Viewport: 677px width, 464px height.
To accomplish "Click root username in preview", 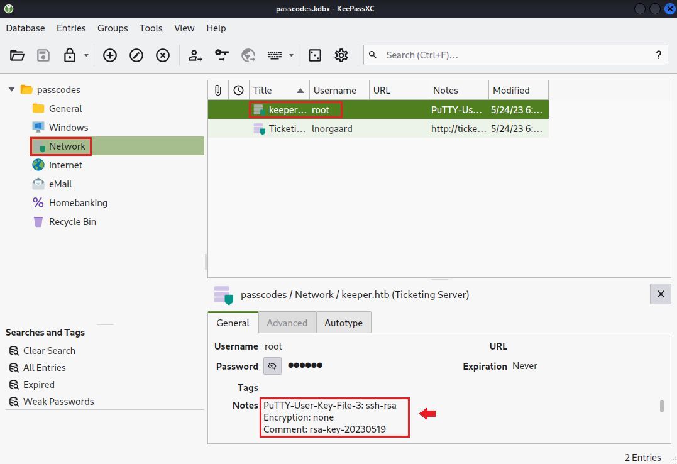I will point(273,346).
